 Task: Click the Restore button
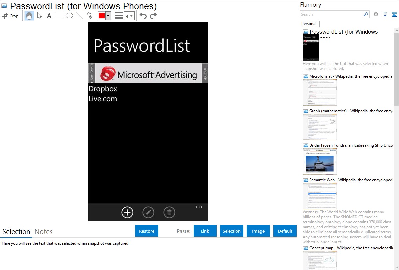[147, 231]
